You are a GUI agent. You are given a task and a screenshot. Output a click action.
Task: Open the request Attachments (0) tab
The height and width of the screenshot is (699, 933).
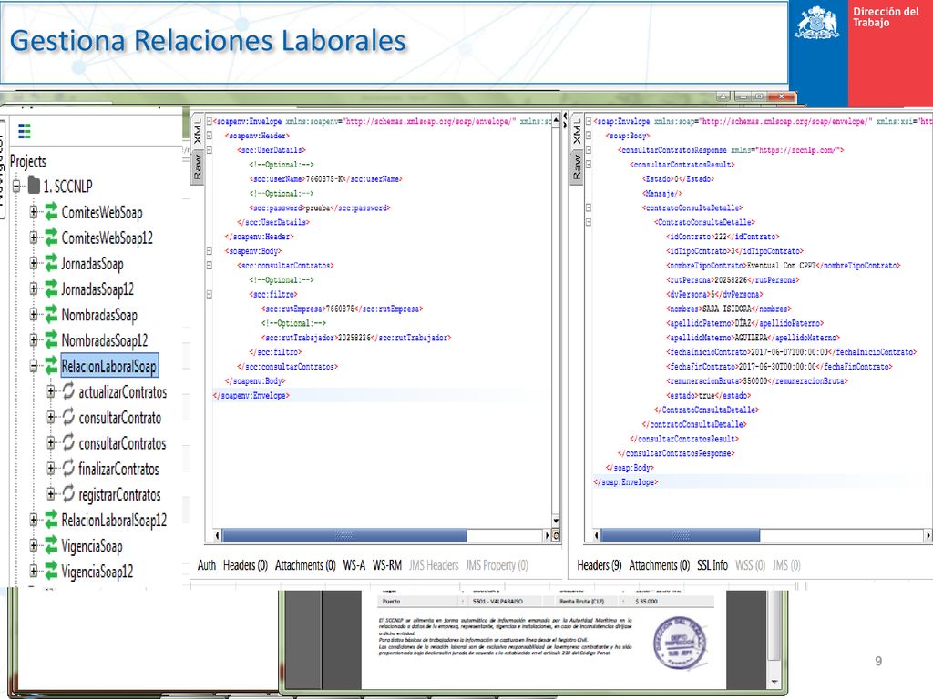pos(305,565)
